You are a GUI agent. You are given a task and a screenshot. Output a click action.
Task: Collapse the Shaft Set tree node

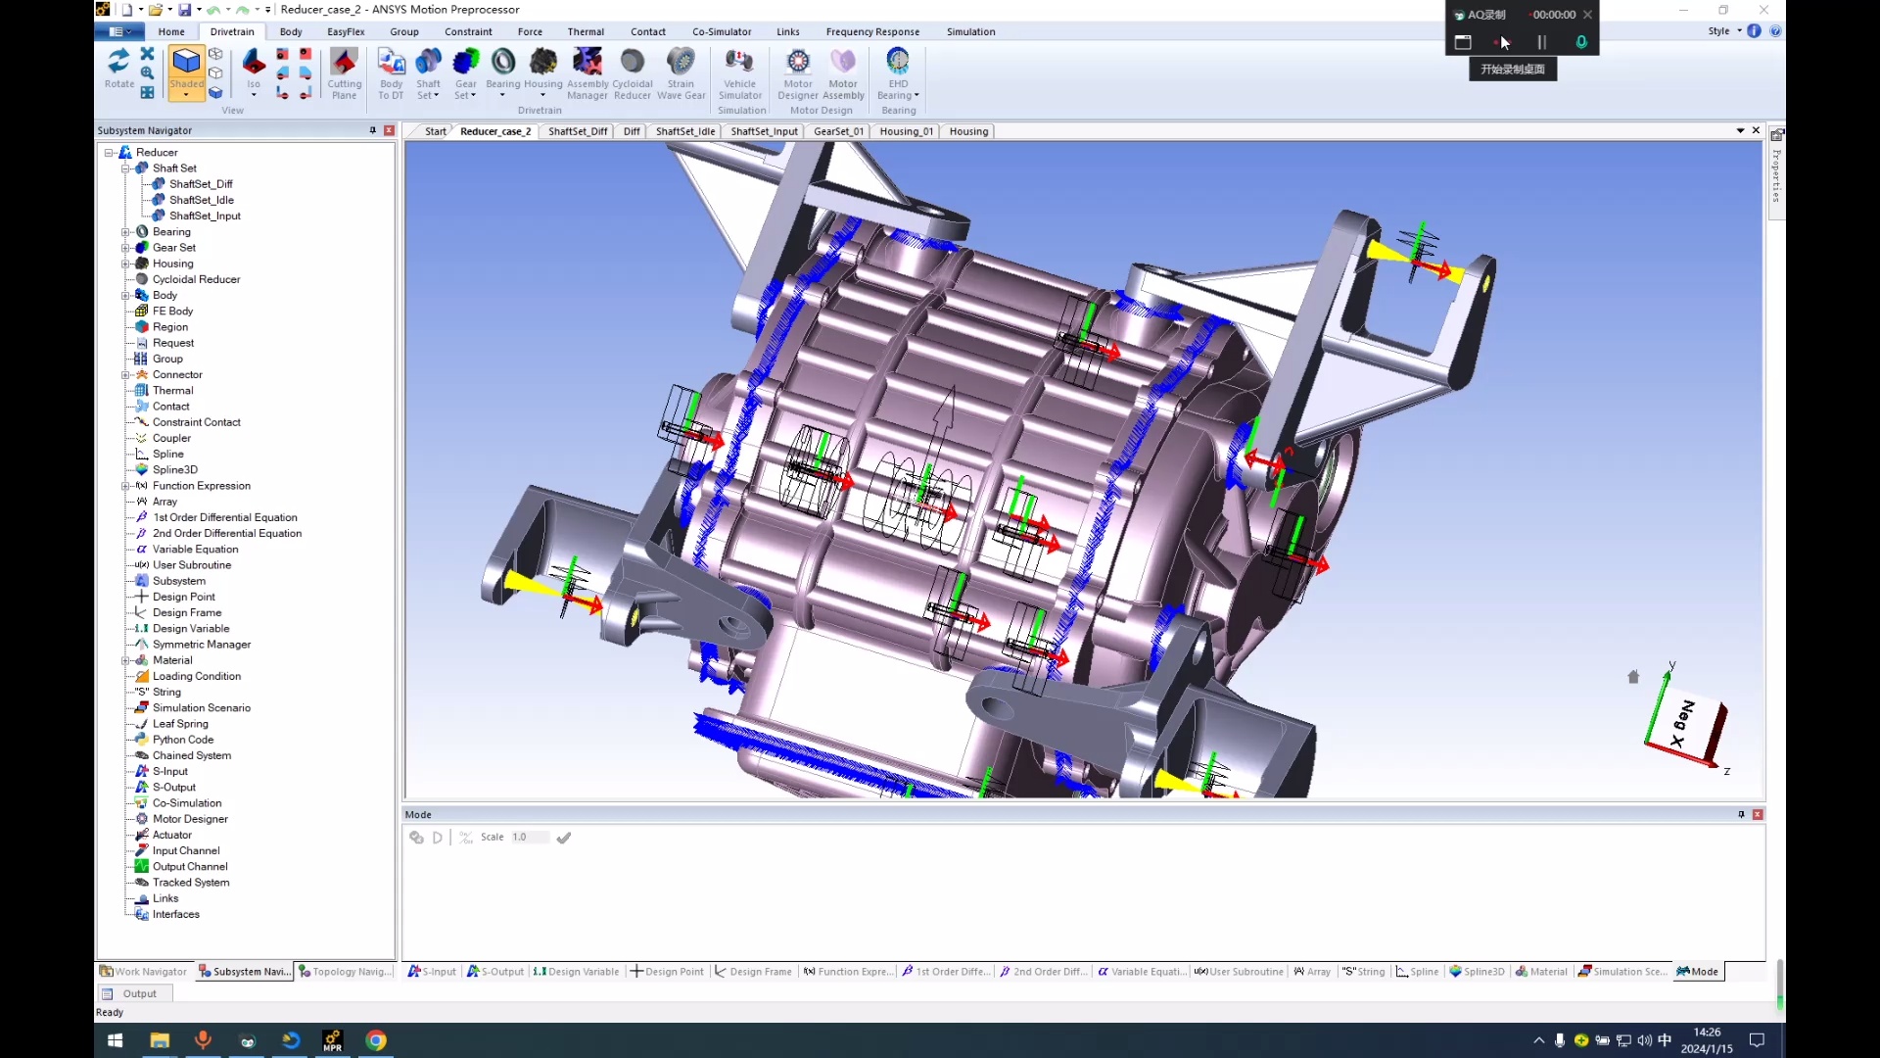tap(126, 168)
